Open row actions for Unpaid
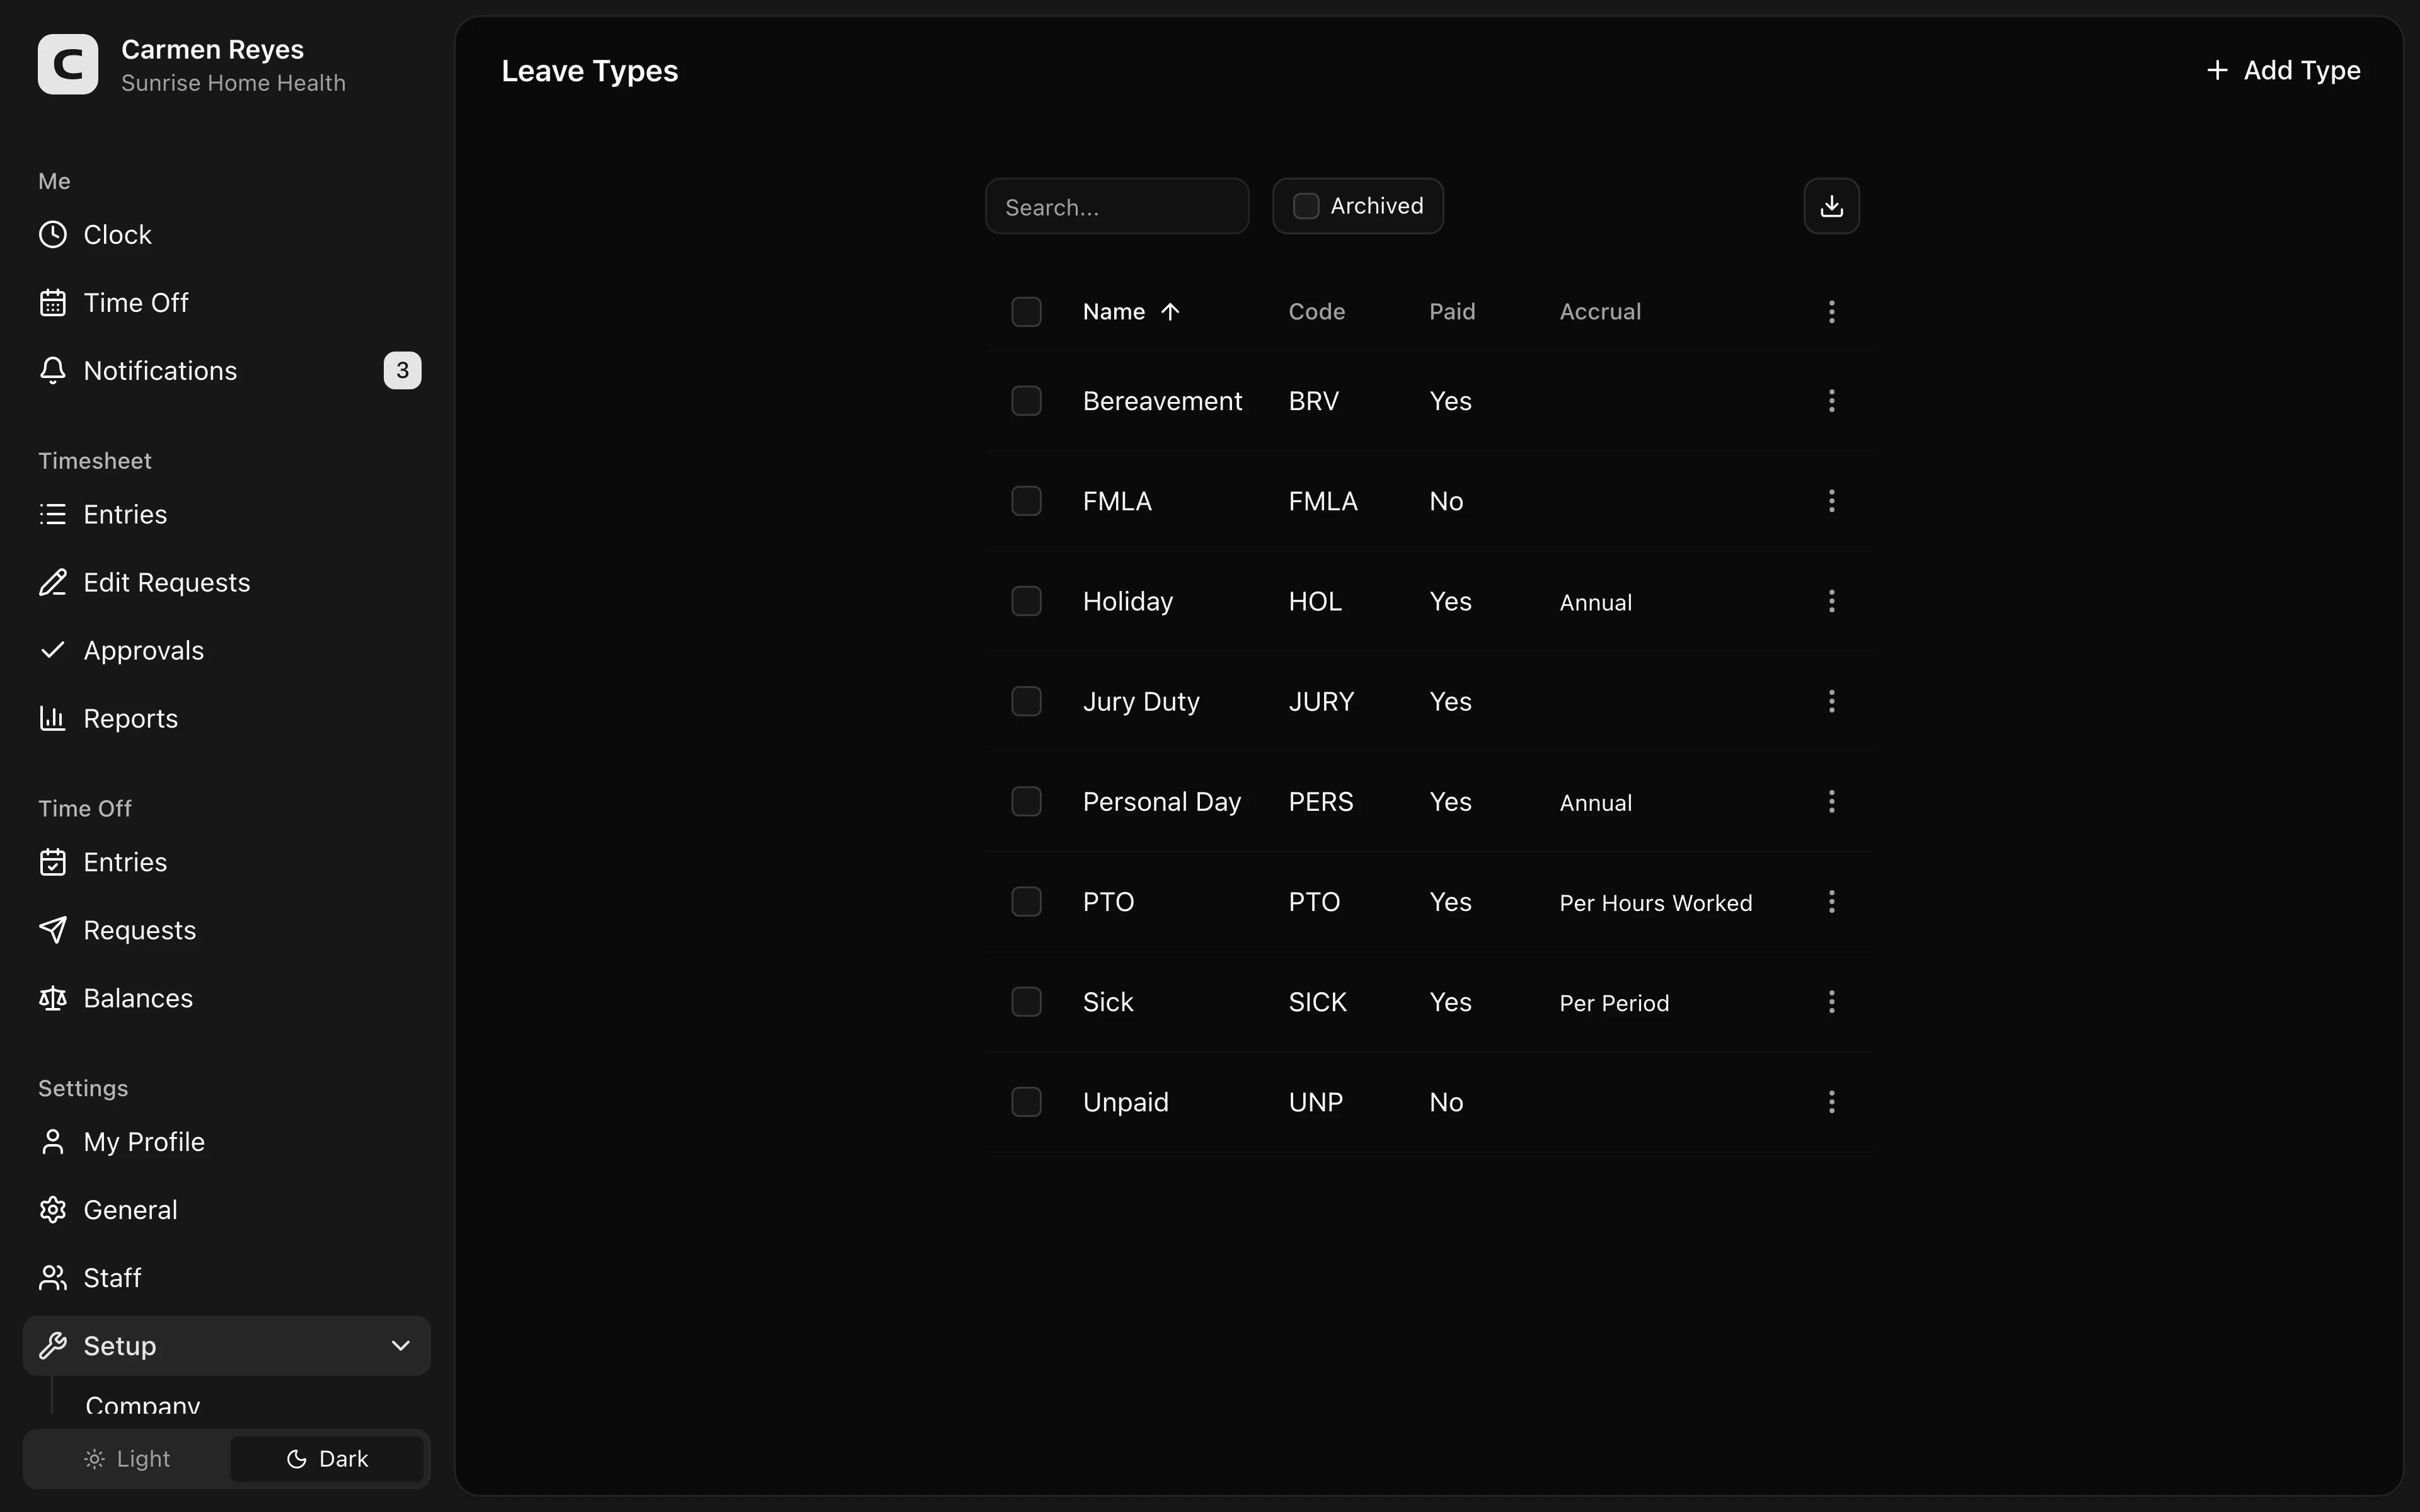 pos(1831,1102)
